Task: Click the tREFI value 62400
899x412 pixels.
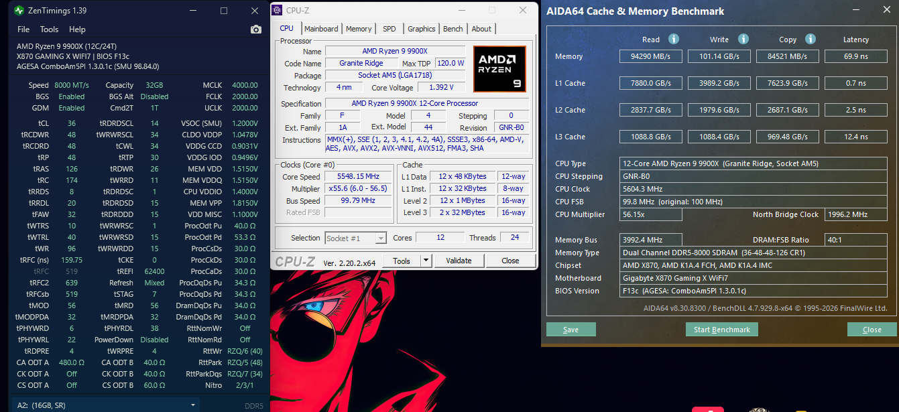Action: tap(155, 271)
